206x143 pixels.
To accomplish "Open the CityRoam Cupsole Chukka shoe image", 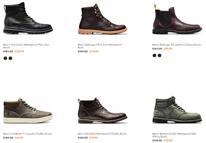I will click(x=28, y=110).
